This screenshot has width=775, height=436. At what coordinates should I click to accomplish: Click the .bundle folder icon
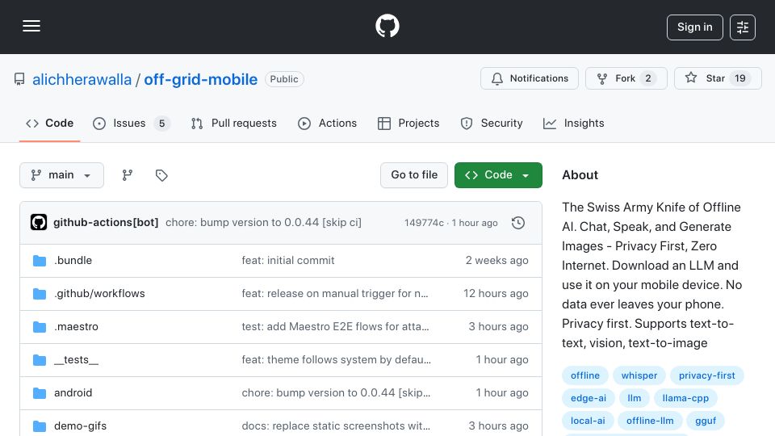click(40, 261)
